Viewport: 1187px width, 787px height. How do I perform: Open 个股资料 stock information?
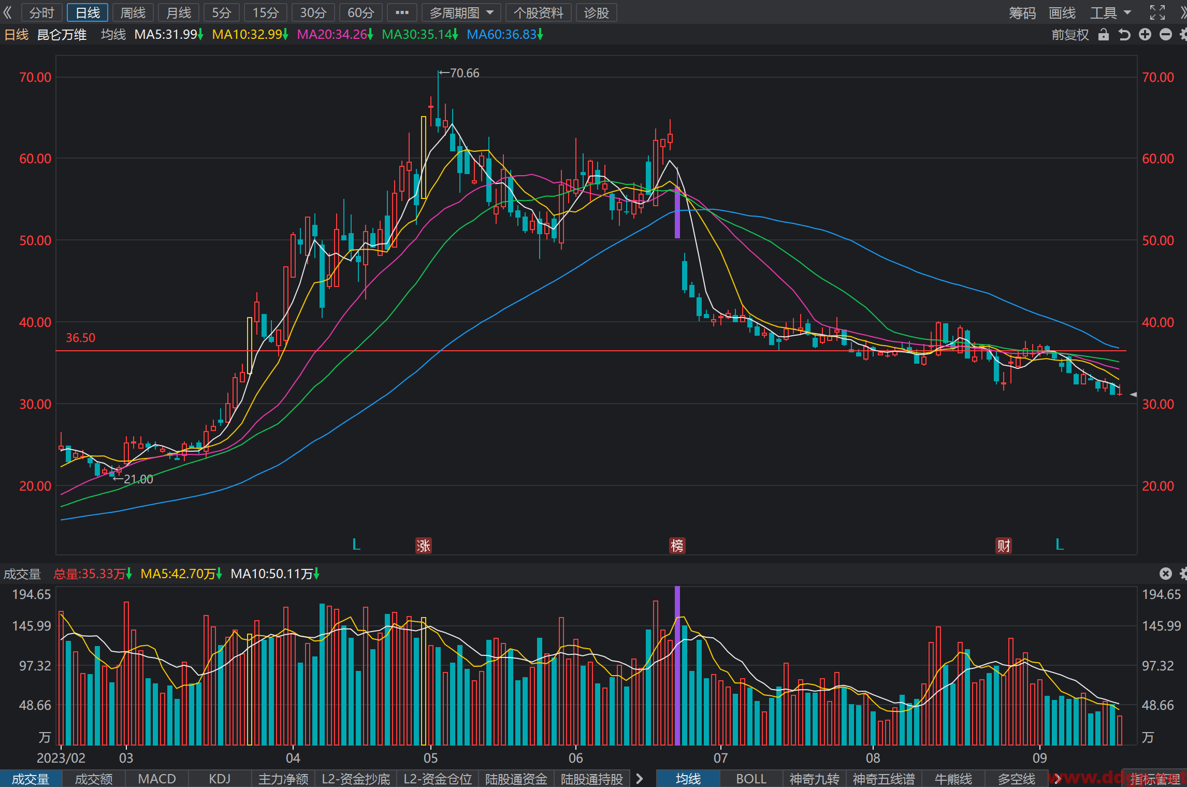[539, 12]
